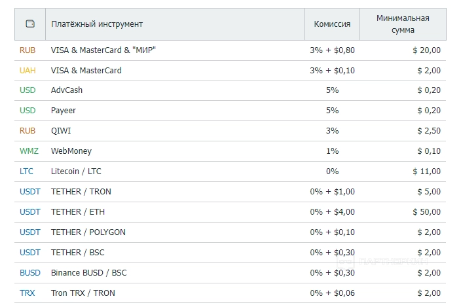Click the wallet icon in table header

(x=29, y=24)
